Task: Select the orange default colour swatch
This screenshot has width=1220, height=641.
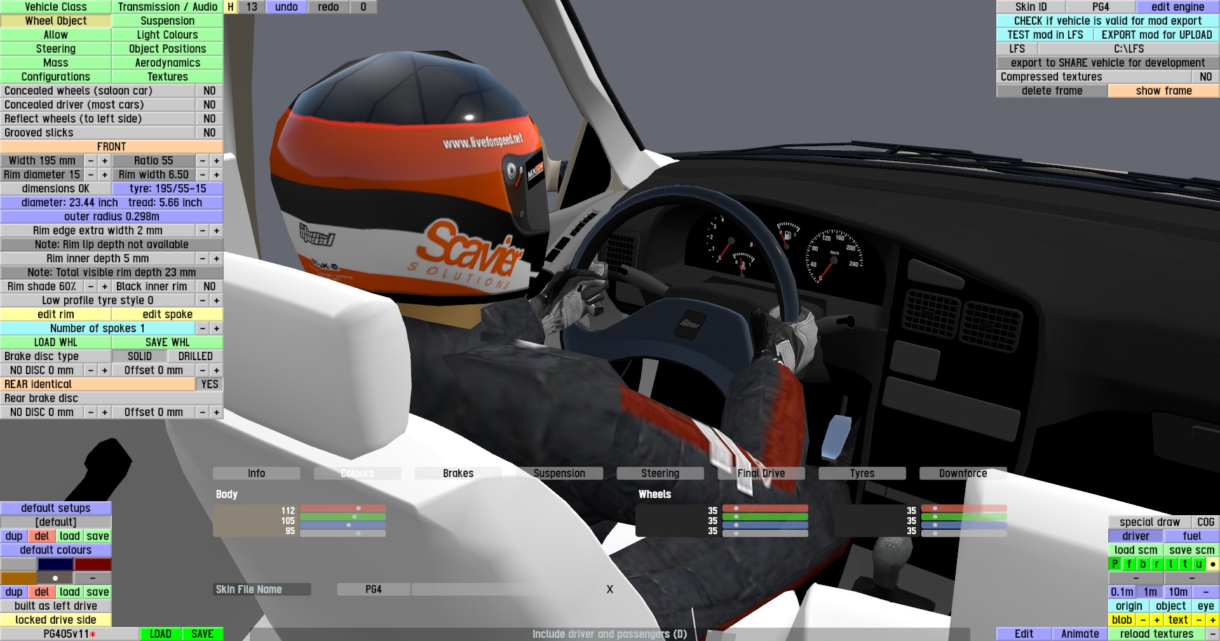Action: point(18,578)
